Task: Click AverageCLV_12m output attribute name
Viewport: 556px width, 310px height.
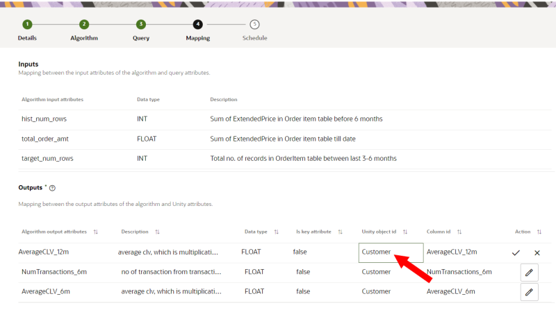Action: (44, 252)
